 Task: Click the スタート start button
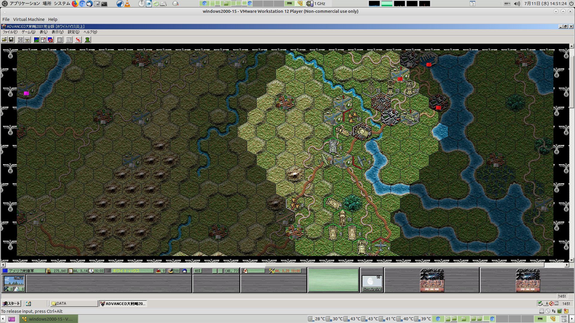pos(11,304)
